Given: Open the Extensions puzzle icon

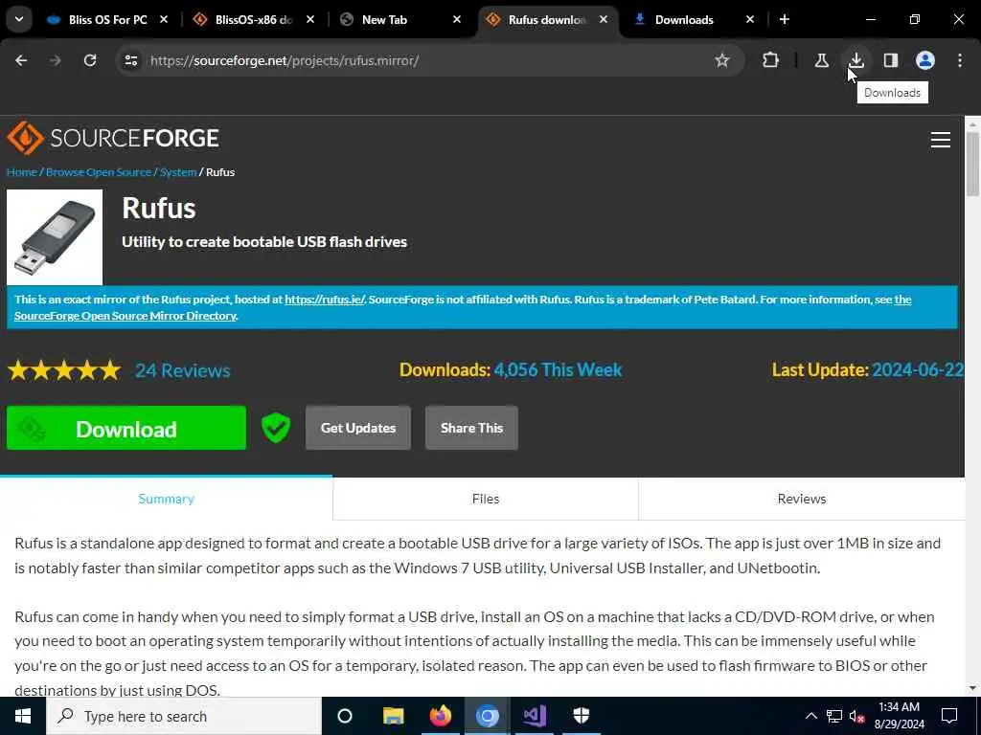Looking at the screenshot, I should 771,60.
